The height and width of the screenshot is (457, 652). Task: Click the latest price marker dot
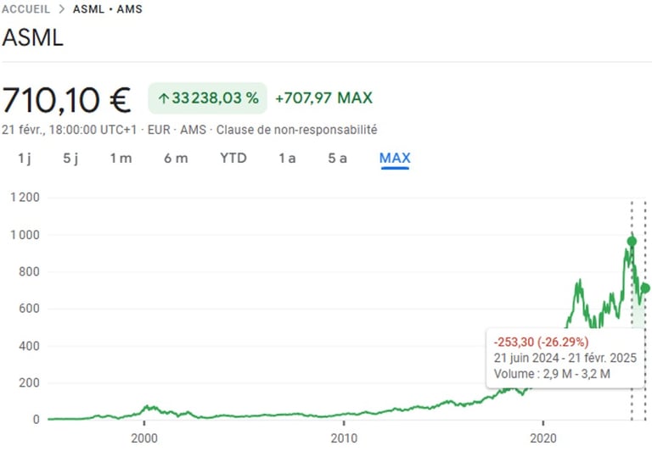click(x=645, y=288)
